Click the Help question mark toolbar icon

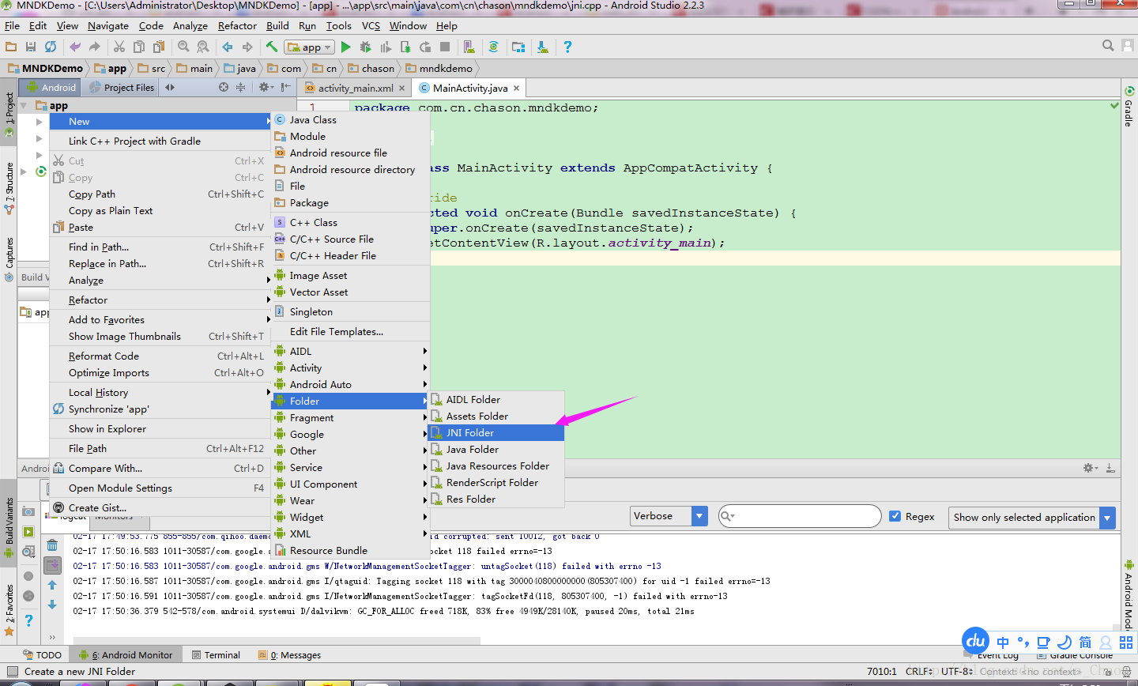[567, 47]
